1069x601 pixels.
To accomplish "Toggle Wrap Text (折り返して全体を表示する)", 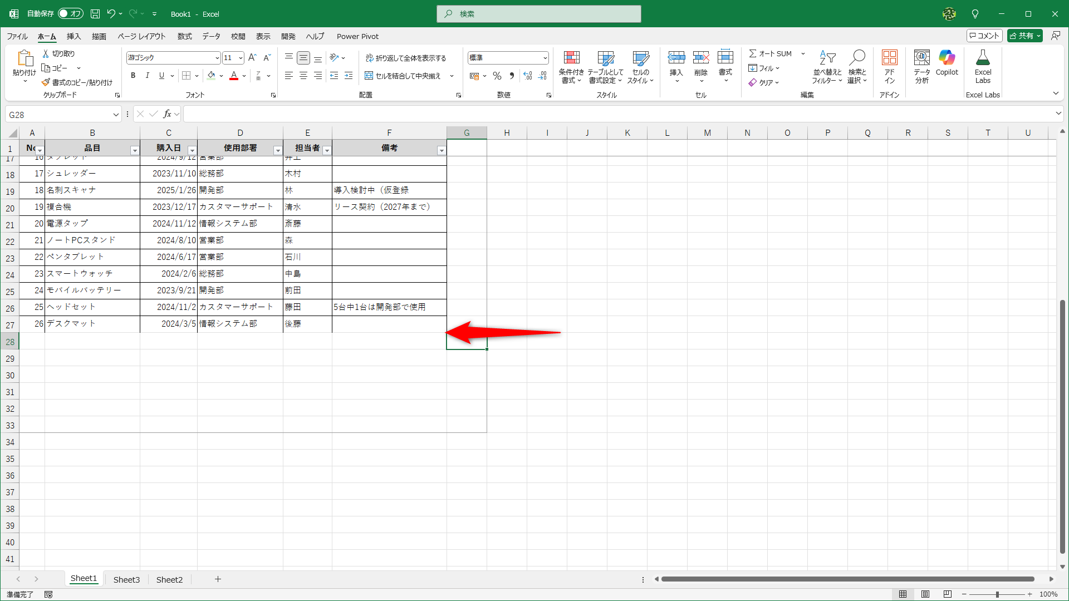I will click(x=406, y=58).
